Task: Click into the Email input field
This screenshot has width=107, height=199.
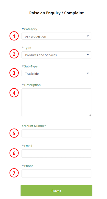Action: [x=56, y=153]
